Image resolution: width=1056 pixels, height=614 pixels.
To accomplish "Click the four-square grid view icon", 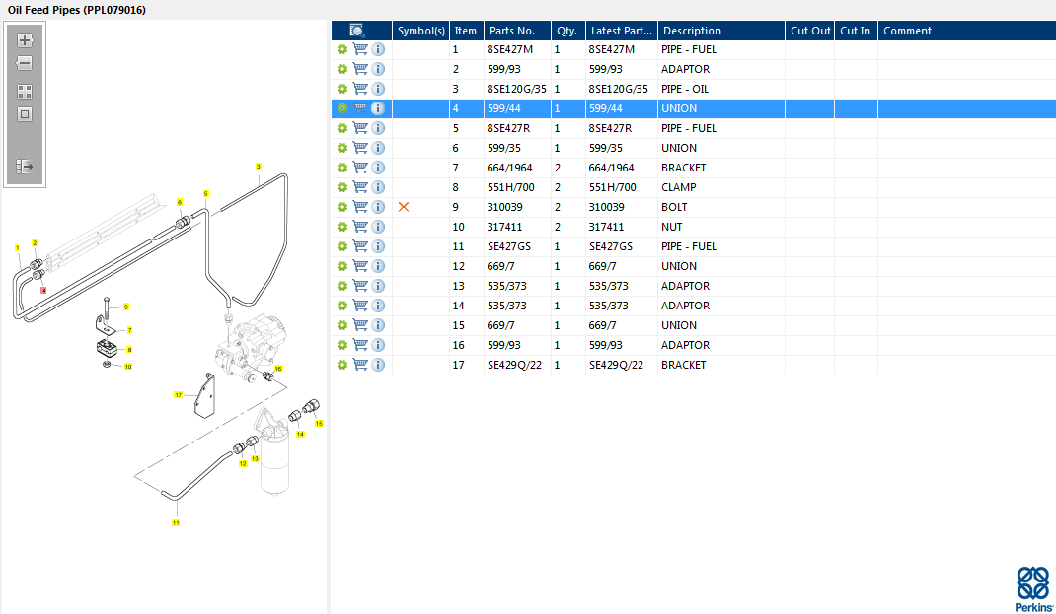I will click(x=25, y=92).
